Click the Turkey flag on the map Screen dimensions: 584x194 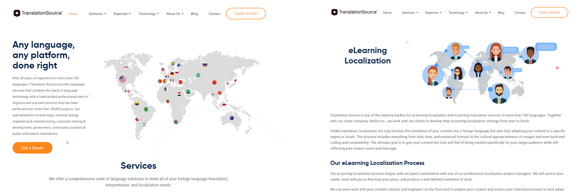[x=180, y=82]
